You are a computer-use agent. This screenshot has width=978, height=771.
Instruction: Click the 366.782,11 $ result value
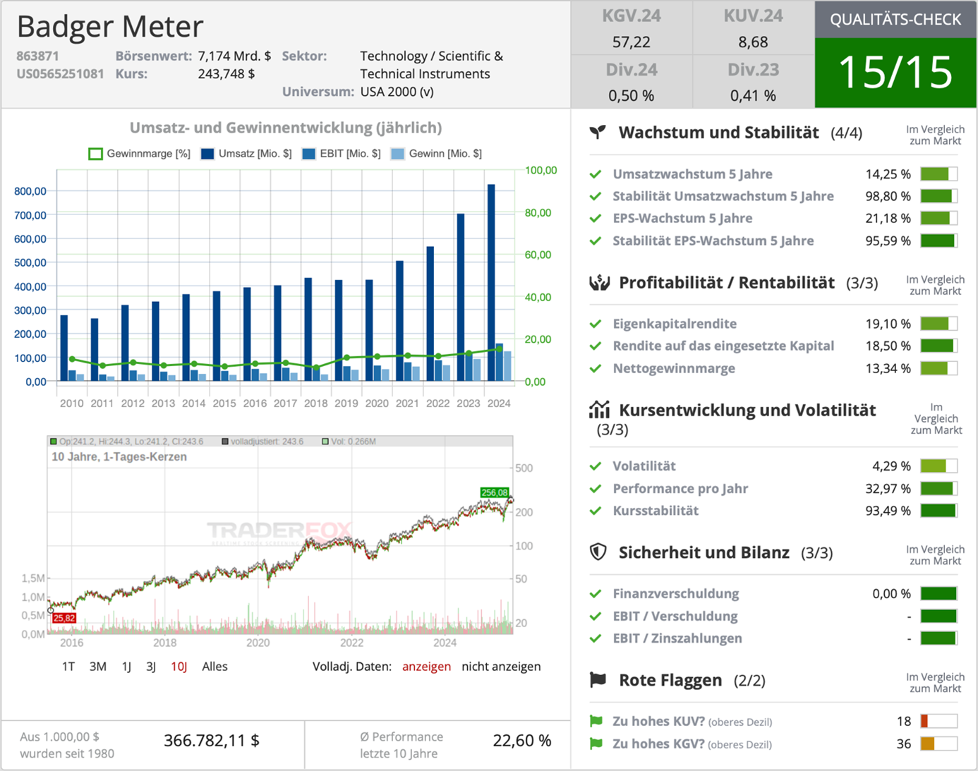tap(212, 741)
